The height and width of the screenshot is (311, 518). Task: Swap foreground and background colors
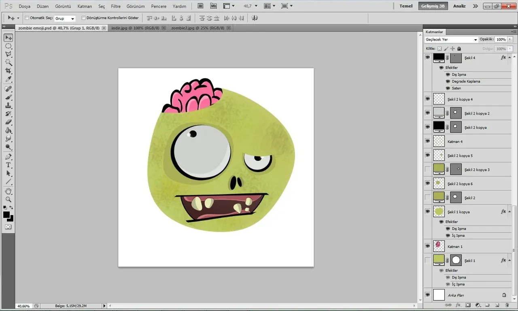coord(11,207)
